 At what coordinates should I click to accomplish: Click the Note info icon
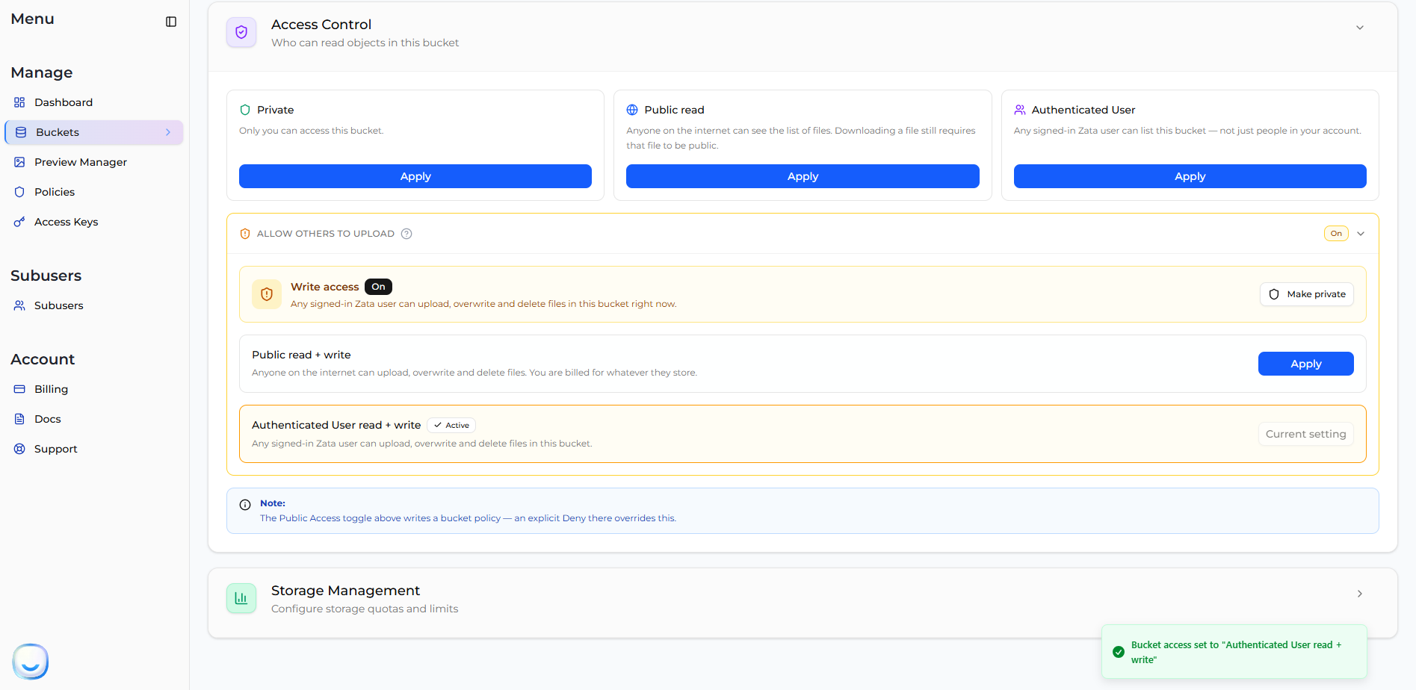coord(245,505)
